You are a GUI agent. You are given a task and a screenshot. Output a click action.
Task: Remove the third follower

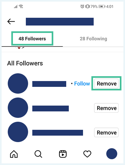point(106,132)
